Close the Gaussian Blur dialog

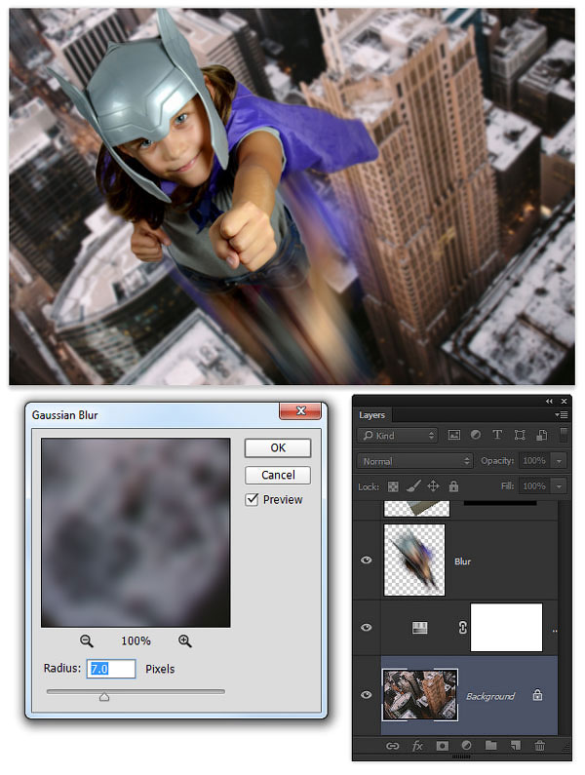[300, 410]
